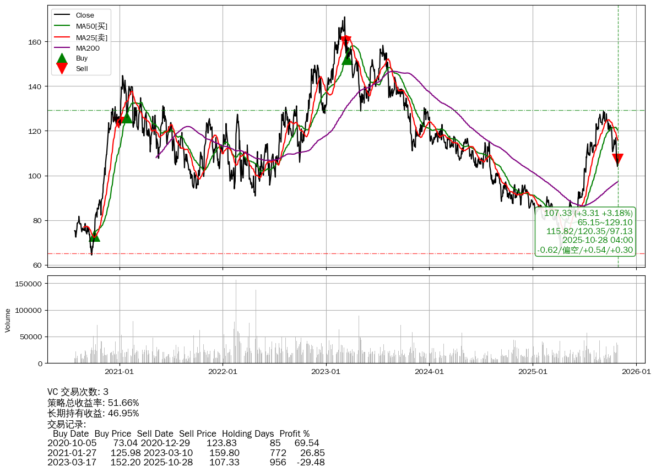Click the Volume axis label
The width and height of the screenshot is (656, 472).
pos(8,320)
